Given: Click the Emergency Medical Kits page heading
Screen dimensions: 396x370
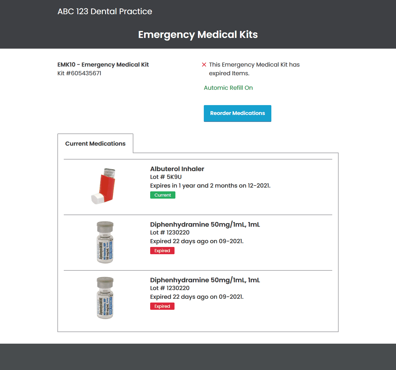Looking at the screenshot, I should pyautogui.click(x=198, y=34).
